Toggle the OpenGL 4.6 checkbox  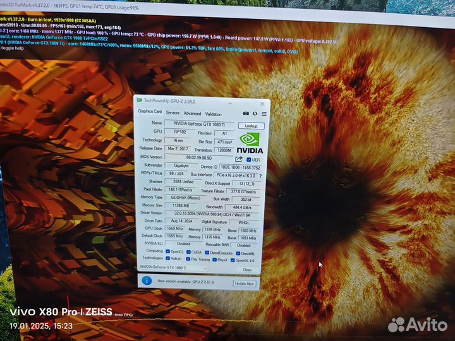pyautogui.click(x=233, y=260)
